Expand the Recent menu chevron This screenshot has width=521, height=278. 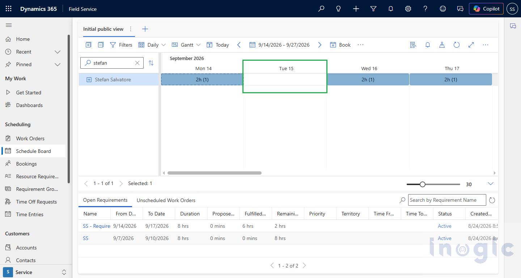pyautogui.click(x=58, y=52)
